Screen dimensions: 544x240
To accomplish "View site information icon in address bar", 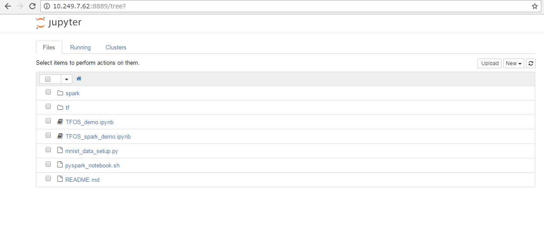I will (x=47, y=6).
